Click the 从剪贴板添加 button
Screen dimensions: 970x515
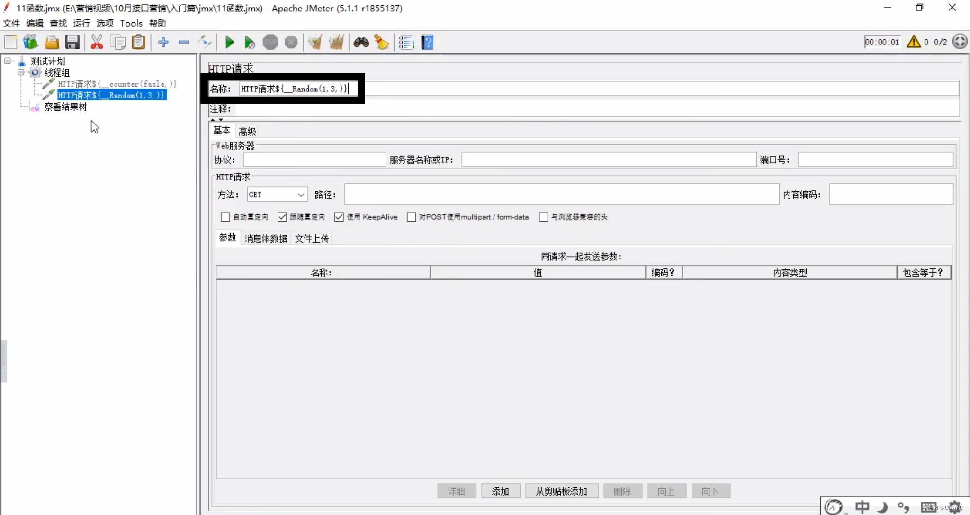click(562, 491)
